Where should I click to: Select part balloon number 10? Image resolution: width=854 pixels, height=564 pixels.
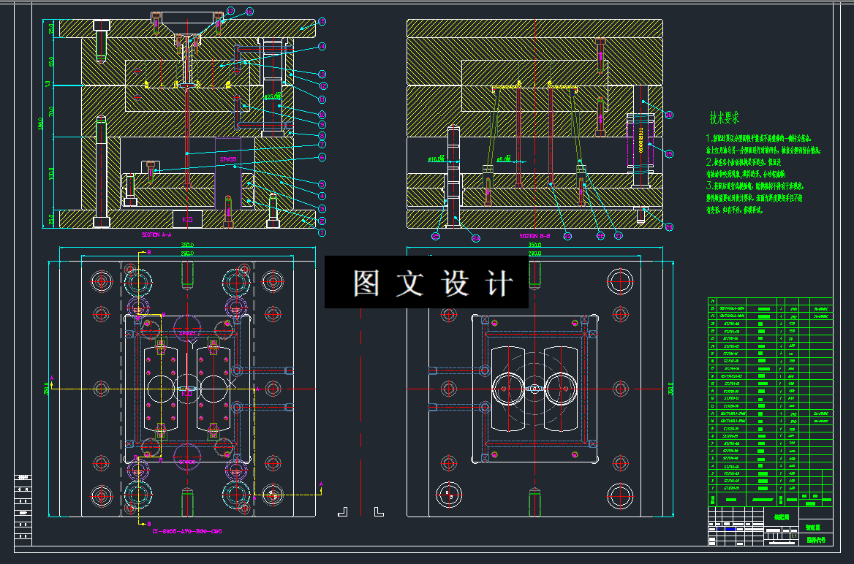[322, 115]
